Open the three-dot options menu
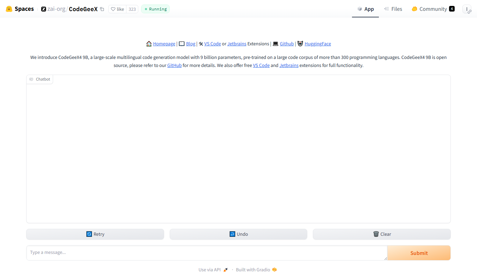 point(467,9)
